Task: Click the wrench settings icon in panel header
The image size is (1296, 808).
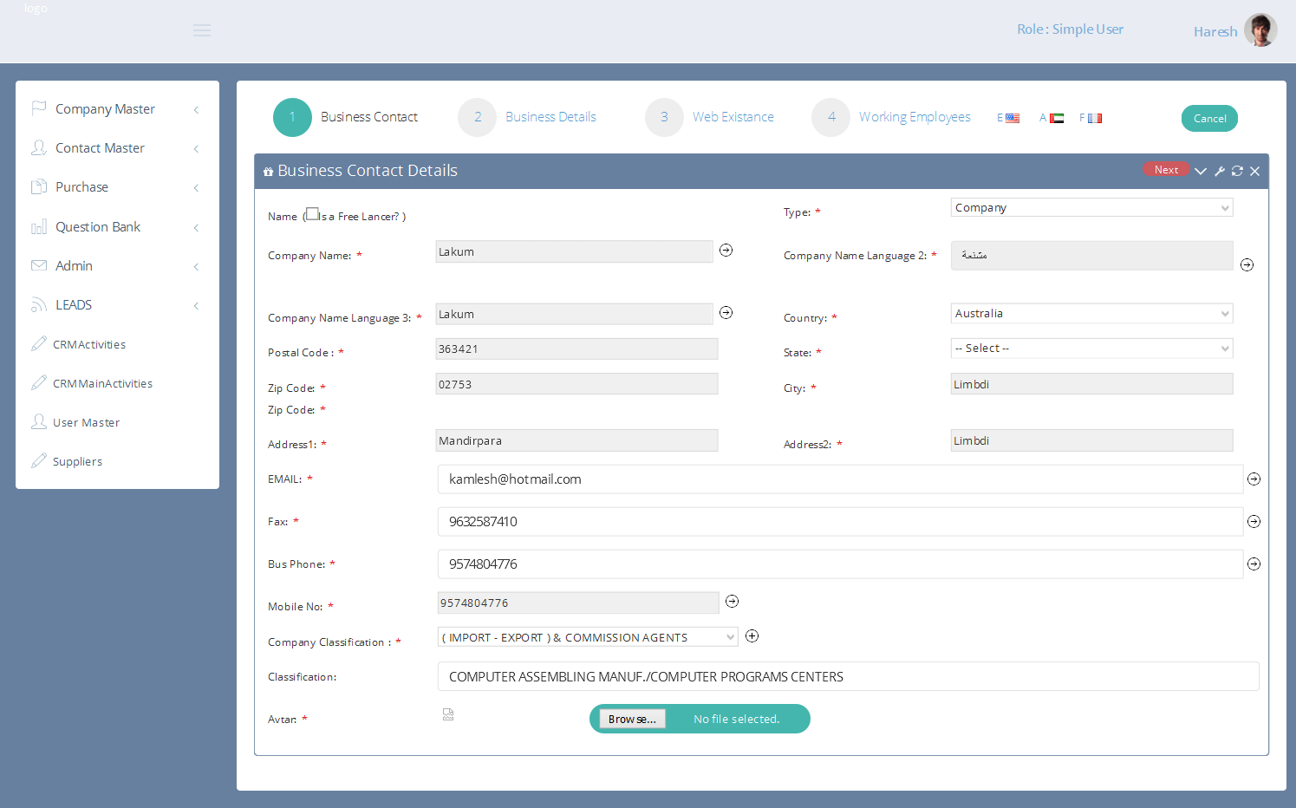Action: 1220,171
